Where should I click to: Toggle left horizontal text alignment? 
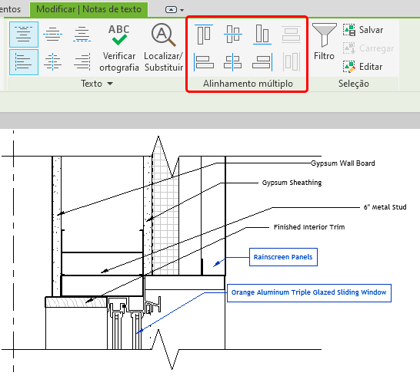24,62
